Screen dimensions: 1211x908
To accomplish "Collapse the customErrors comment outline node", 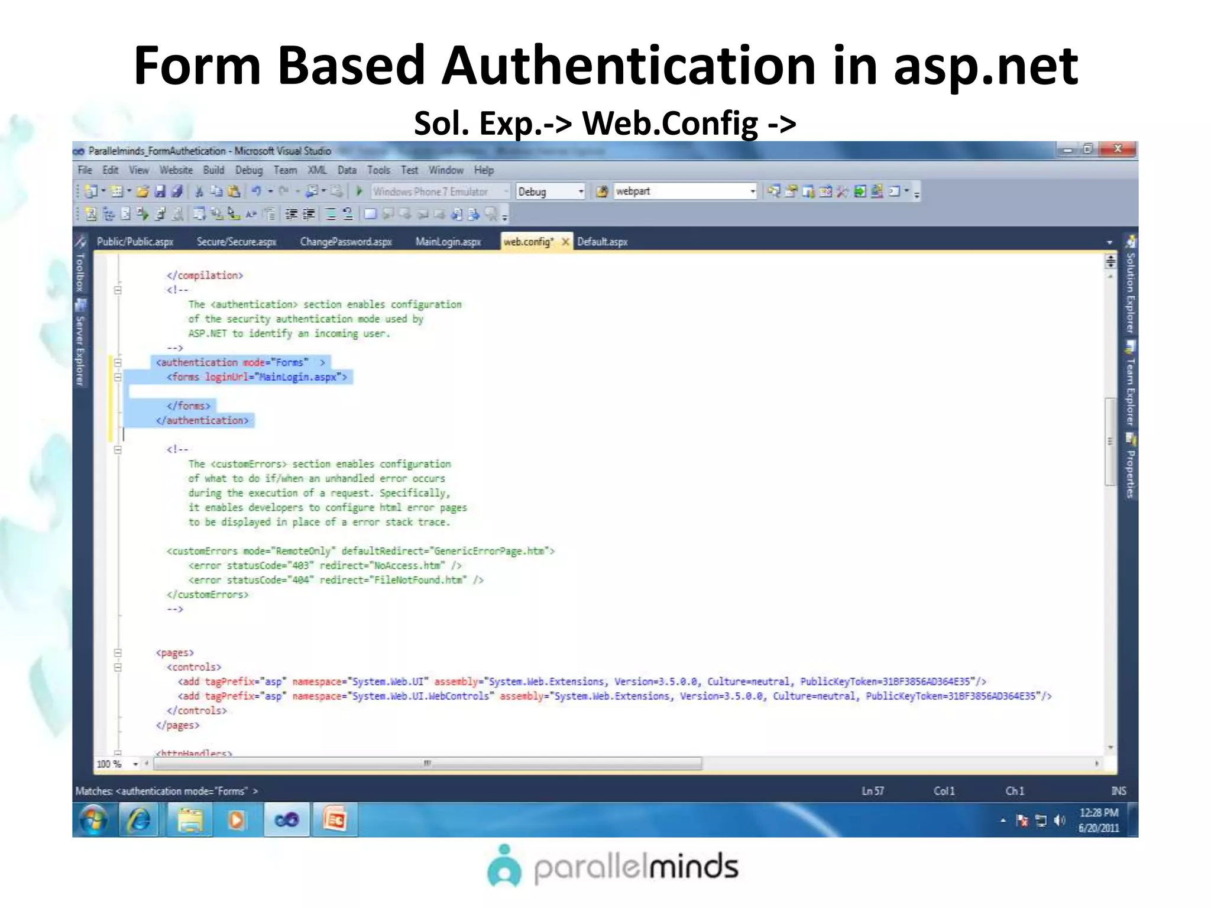I will click(x=118, y=449).
